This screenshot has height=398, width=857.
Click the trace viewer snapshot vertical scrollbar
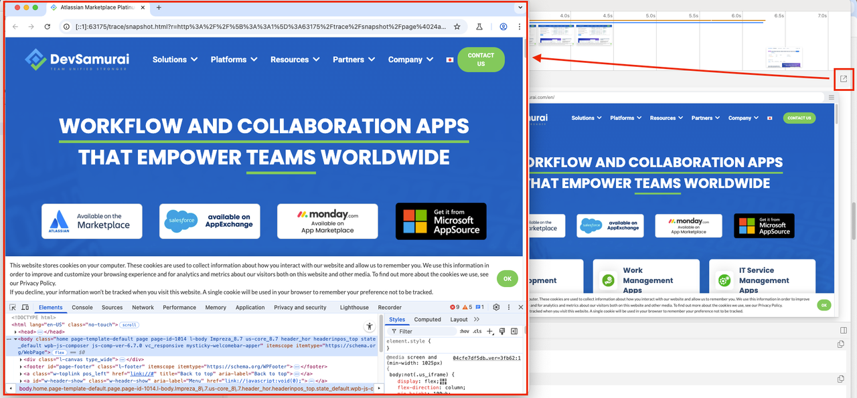point(838,113)
